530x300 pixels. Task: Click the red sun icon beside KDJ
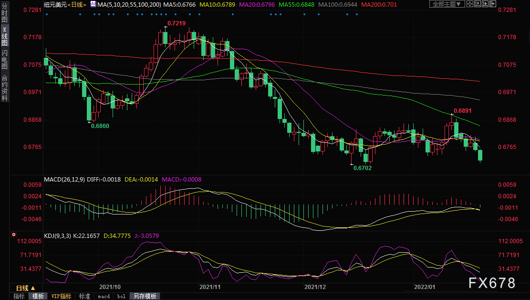click(x=13, y=235)
